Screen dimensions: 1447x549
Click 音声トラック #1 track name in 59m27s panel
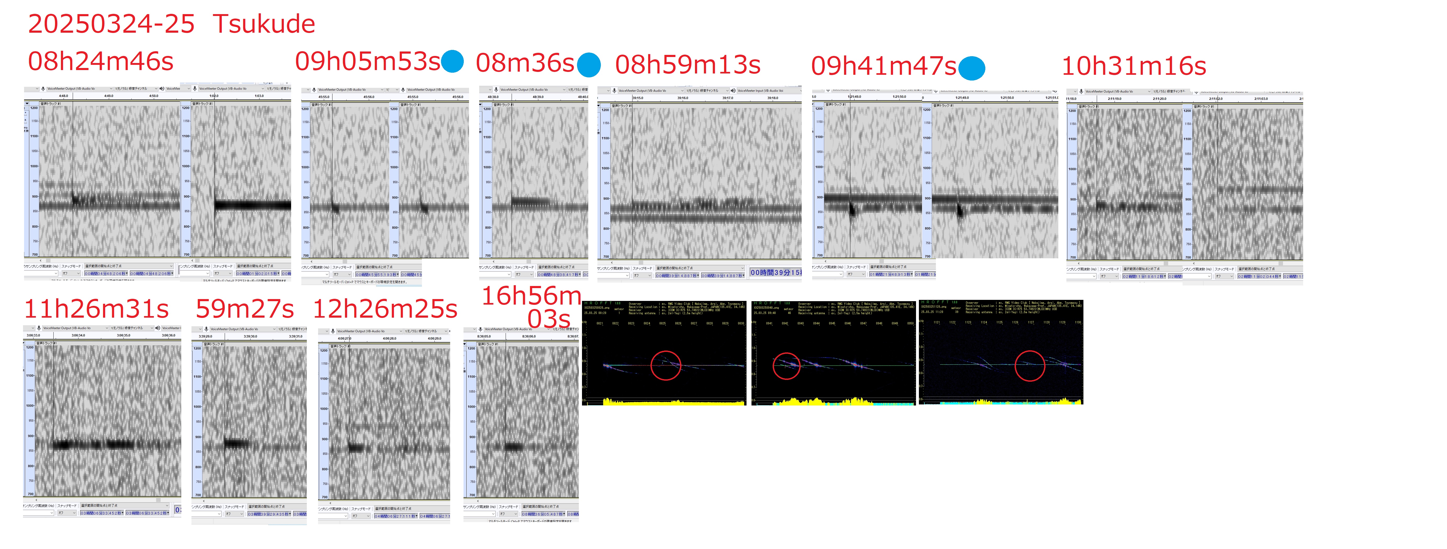[213, 344]
